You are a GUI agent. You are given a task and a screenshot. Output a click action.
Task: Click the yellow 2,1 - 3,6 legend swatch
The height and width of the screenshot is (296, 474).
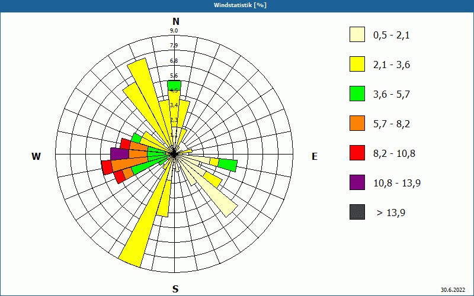tap(357, 64)
